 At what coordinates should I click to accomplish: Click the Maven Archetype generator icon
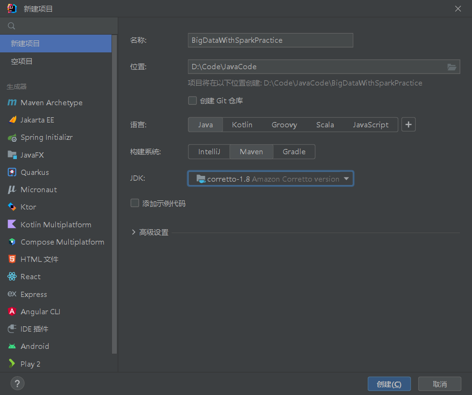click(x=12, y=103)
